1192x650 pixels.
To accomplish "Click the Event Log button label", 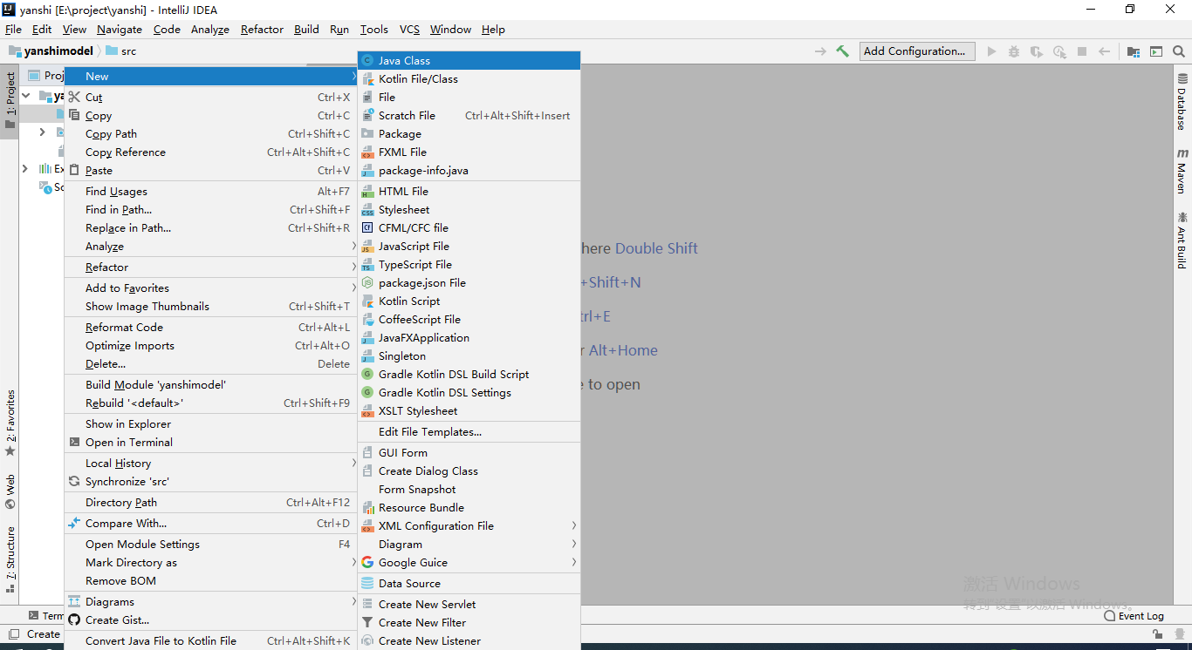I will (x=1141, y=616).
